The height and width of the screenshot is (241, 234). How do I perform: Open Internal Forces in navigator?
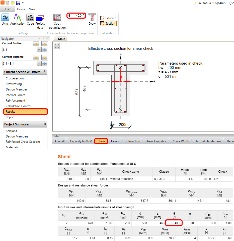[x=16, y=95]
